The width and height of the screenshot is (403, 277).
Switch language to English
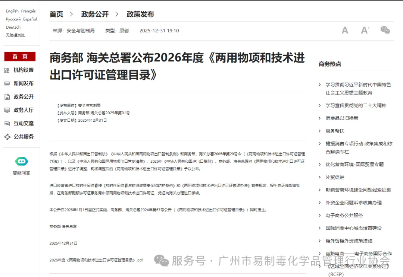(12, 11)
